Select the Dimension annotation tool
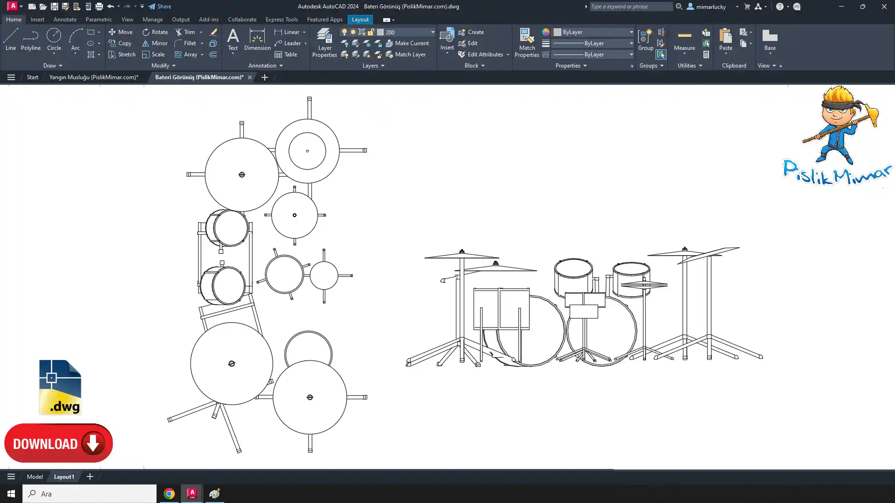The width and height of the screenshot is (895, 503). click(x=257, y=39)
